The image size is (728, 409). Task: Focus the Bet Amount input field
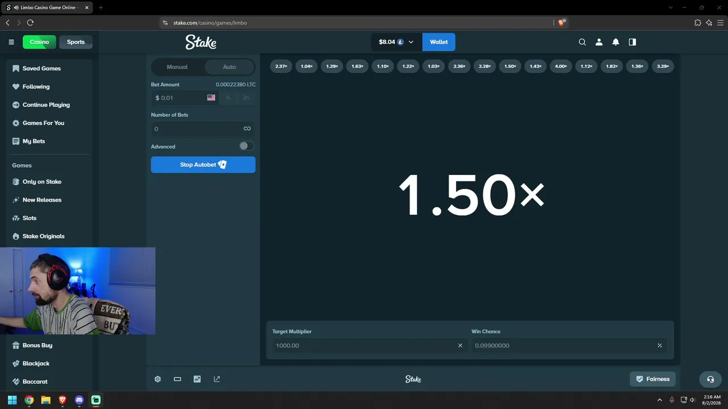point(185,98)
